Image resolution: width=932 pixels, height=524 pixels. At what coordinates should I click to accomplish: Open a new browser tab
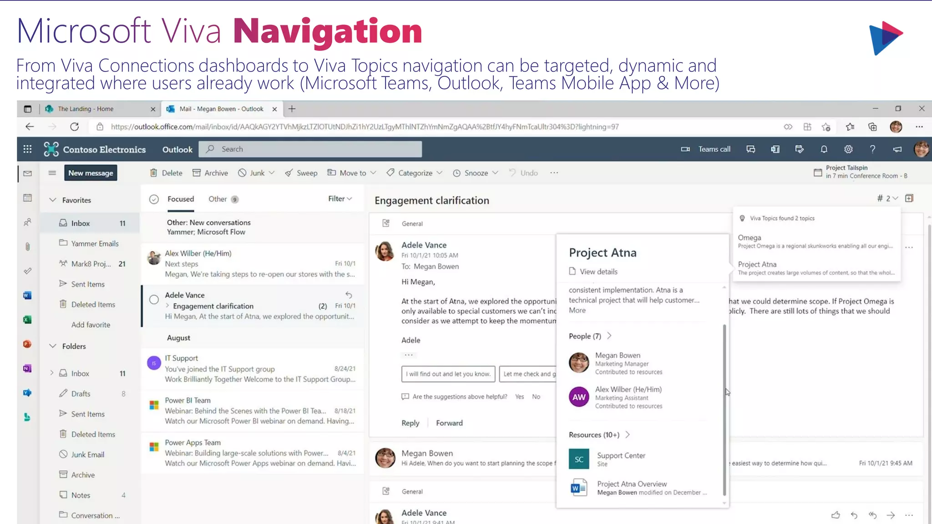coord(292,109)
